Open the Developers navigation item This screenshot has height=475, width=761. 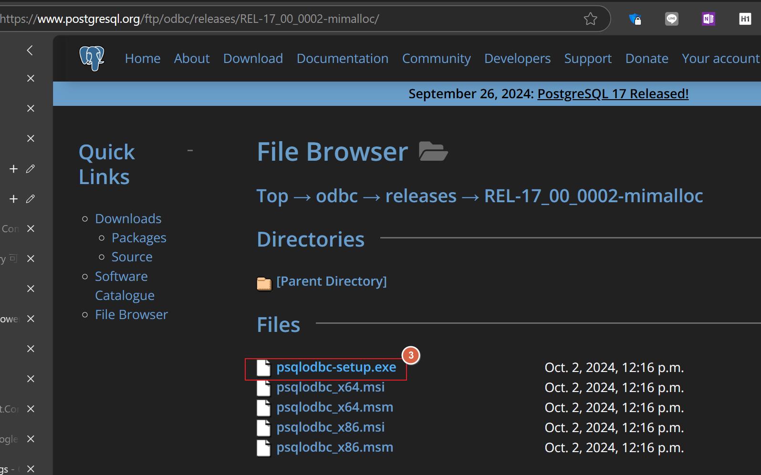517,58
